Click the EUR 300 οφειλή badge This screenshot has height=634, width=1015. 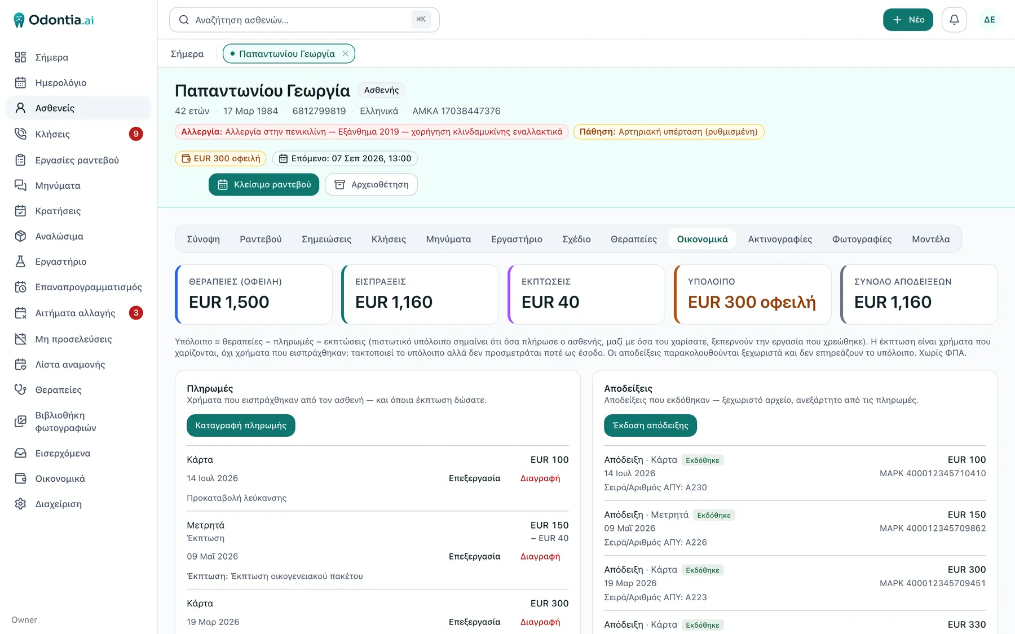pyautogui.click(x=220, y=158)
